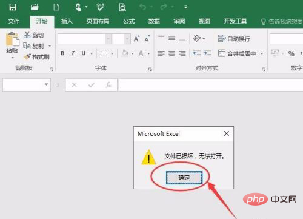Click the OK (确定) button in dialog
Viewport: 303px width, 219px height.
(x=184, y=178)
